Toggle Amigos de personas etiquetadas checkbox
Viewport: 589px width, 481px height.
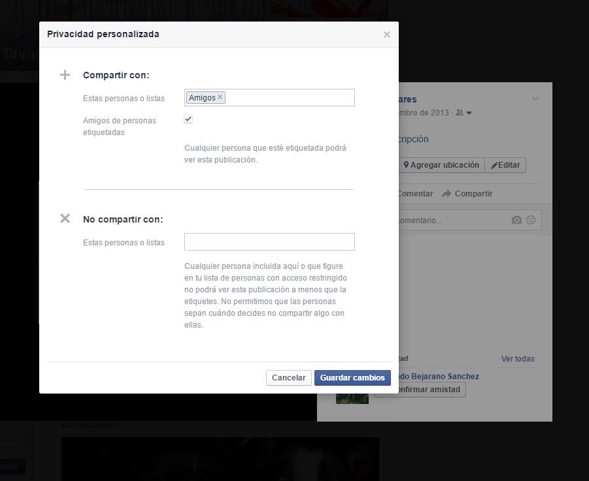click(x=188, y=119)
